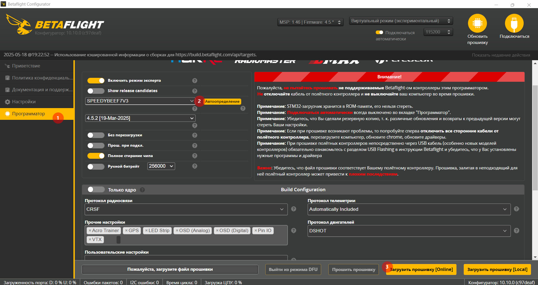The image size is (538, 285).
Task: Click help icon for Без перезагрузки
Action: click(x=195, y=135)
